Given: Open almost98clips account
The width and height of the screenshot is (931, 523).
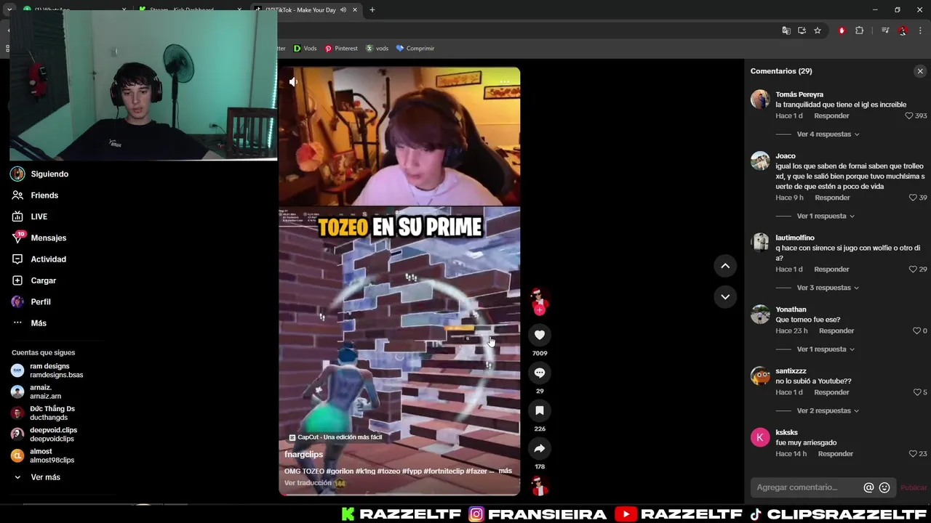Looking at the screenshot, I should pos(52,455).
